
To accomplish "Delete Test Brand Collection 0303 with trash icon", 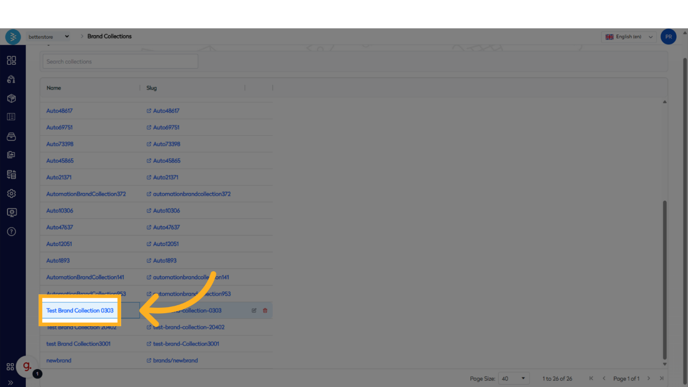I will (265, 311).
